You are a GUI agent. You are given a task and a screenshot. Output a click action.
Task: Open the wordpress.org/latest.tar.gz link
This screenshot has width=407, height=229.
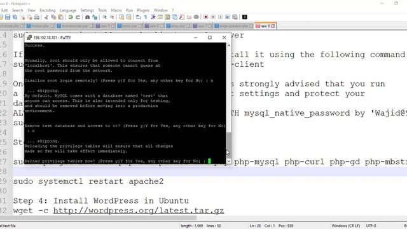coord(139,211)
